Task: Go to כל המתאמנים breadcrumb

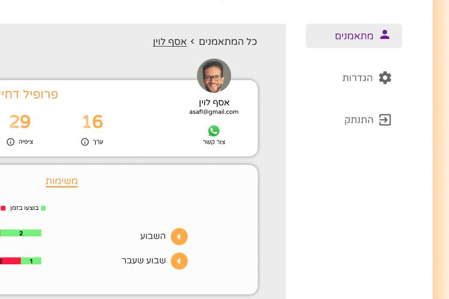Action: (x=227, y=42)
